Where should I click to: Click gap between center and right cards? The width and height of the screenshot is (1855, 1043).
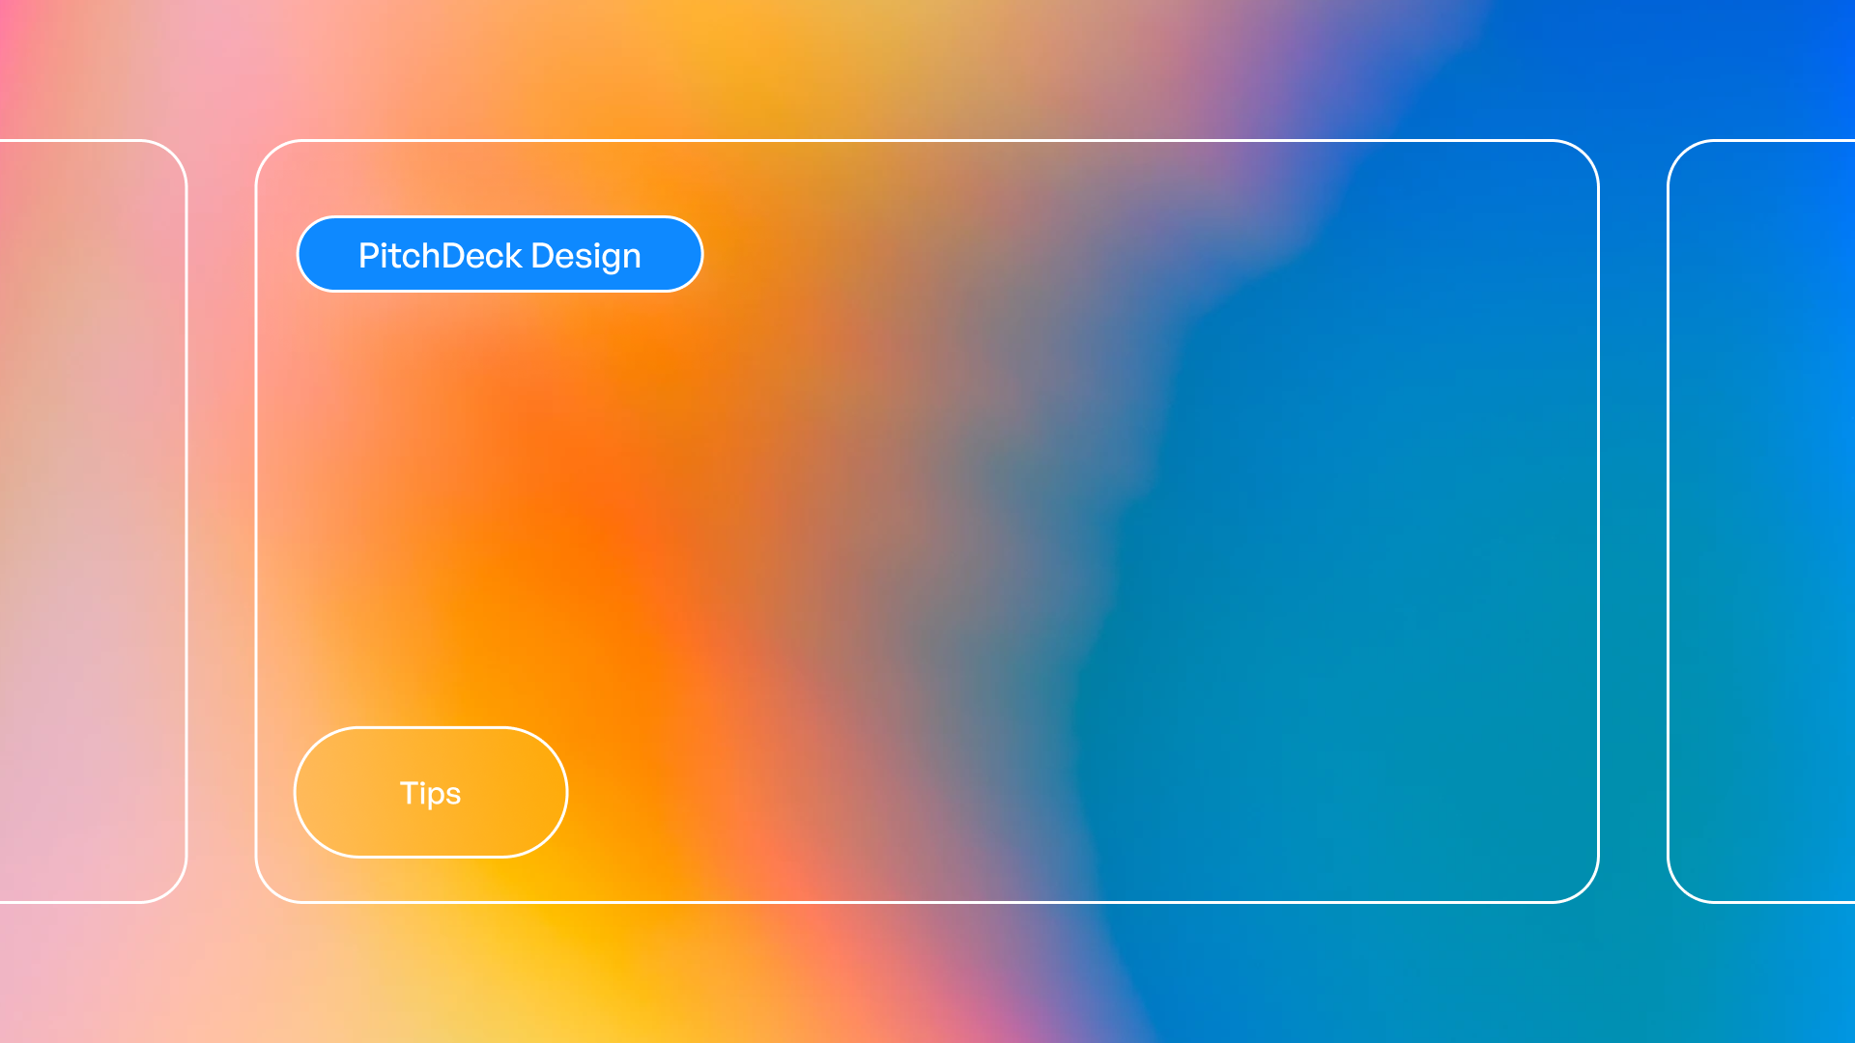coord(1633,521)
